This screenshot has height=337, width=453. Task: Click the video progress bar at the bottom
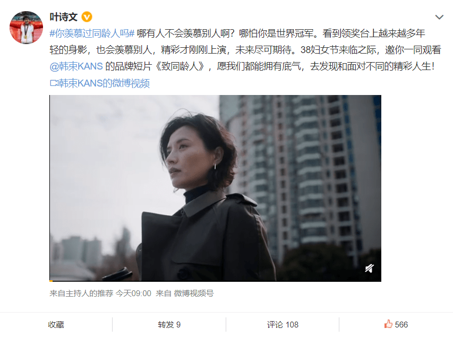coord(215,281)
